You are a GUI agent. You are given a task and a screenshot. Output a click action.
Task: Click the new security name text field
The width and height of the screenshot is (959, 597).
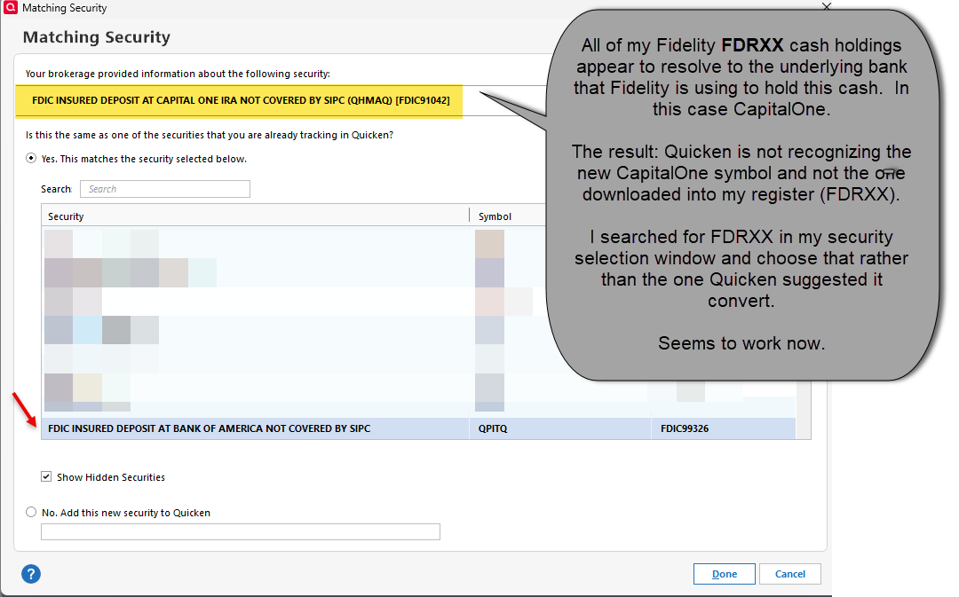click(241, 531)
